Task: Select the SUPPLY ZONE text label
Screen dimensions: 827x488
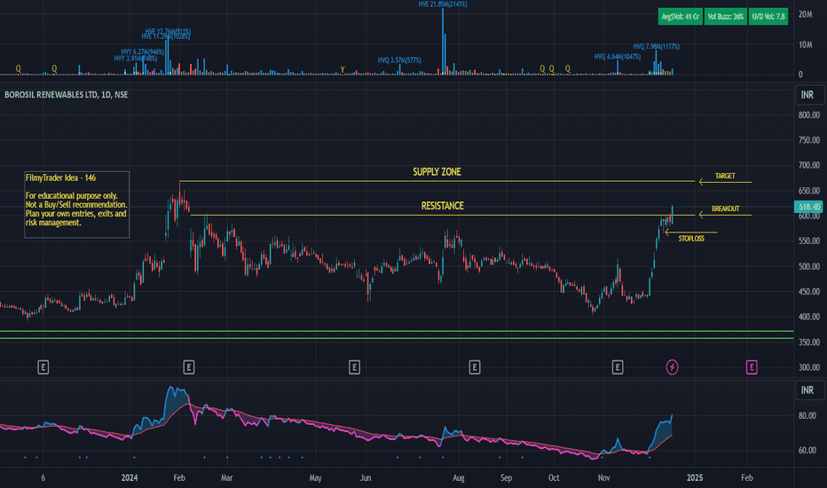Action: 437,172
